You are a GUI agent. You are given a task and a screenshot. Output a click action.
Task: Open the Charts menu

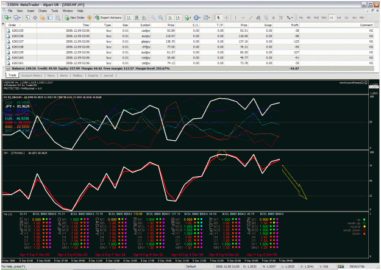[42, 11]
